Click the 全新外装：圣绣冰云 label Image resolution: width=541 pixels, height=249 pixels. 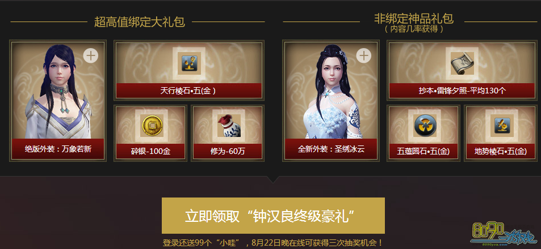point(331,149)
